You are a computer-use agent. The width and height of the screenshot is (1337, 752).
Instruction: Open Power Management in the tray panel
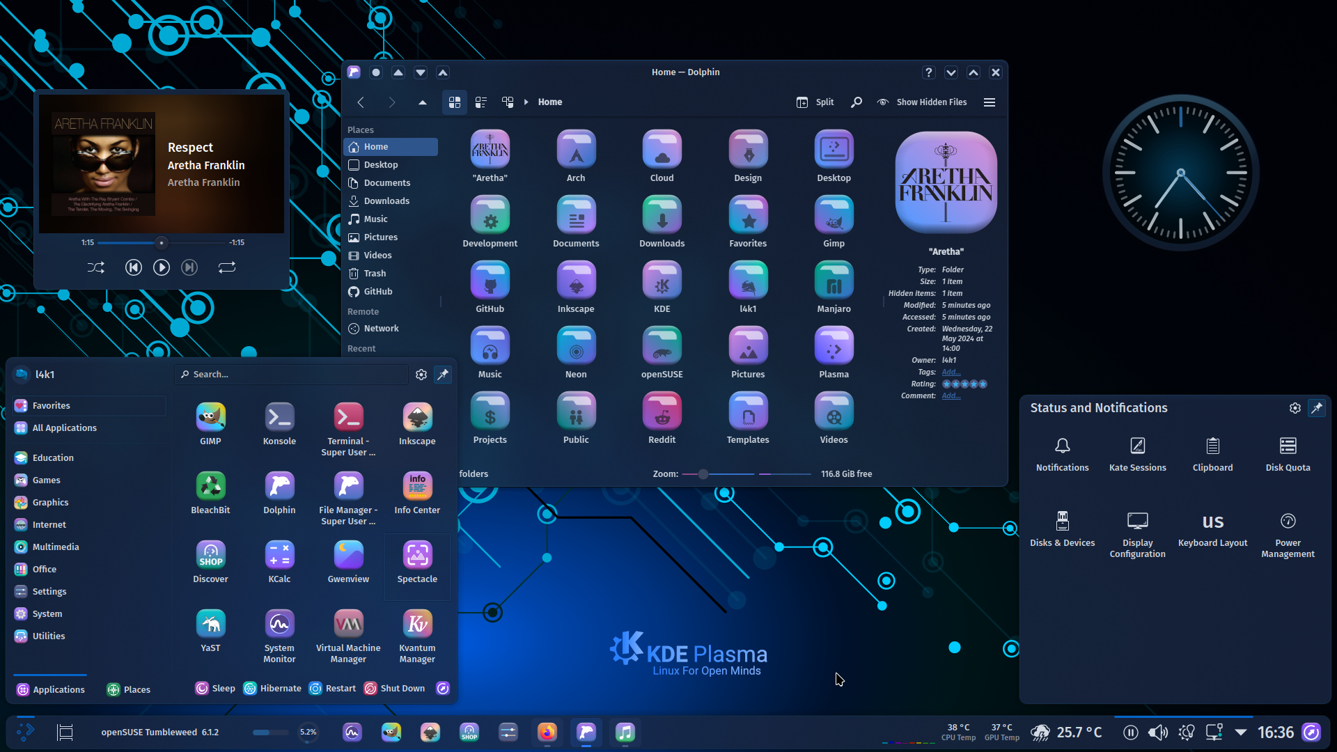tap(1288, 534)
